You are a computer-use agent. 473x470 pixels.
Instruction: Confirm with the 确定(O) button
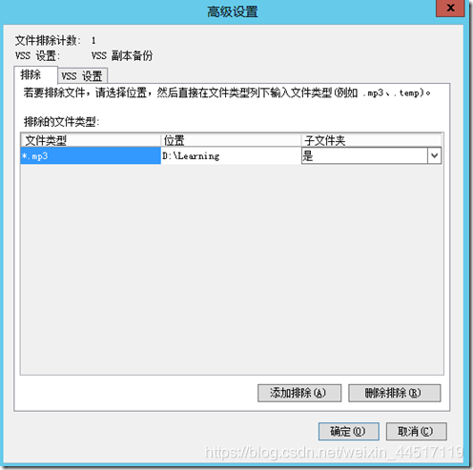[348, 431]
